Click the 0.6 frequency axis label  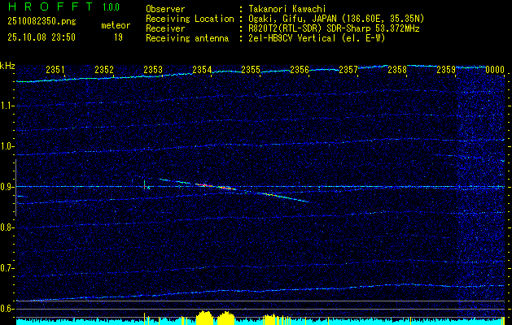coord(7,309)
